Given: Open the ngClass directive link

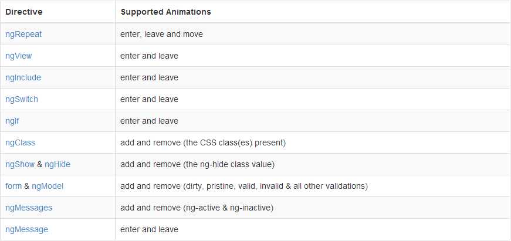Looking at the screenshot, I should 20,142.
